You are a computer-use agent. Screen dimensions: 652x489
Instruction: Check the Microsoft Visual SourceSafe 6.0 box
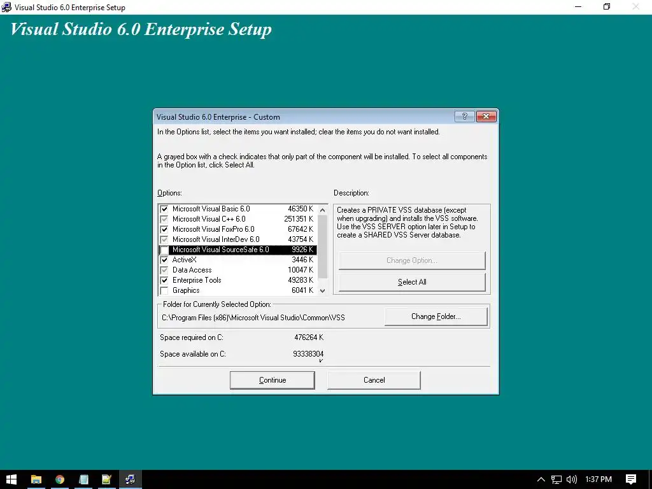(164, 250)
